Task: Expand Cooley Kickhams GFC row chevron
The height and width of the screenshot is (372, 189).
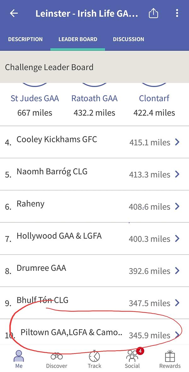Action: [x=177, y=142]
